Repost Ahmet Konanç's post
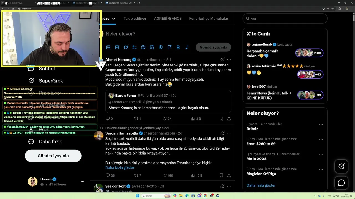355x199 pixels. click(136, 119)
